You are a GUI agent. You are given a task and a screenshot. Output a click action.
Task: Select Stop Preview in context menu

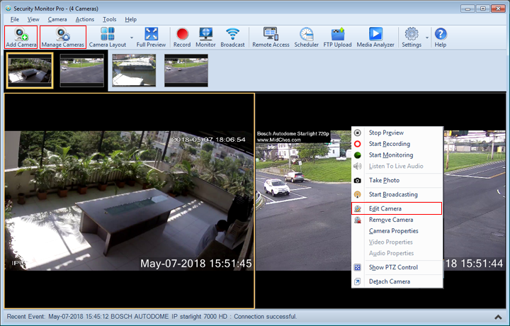tap(386, 133)
